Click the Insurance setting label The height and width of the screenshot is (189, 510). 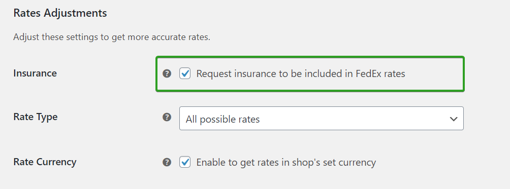35,73
